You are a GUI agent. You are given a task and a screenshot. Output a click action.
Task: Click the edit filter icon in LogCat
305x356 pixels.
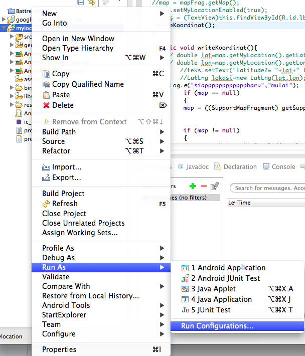tap(215, 186)
